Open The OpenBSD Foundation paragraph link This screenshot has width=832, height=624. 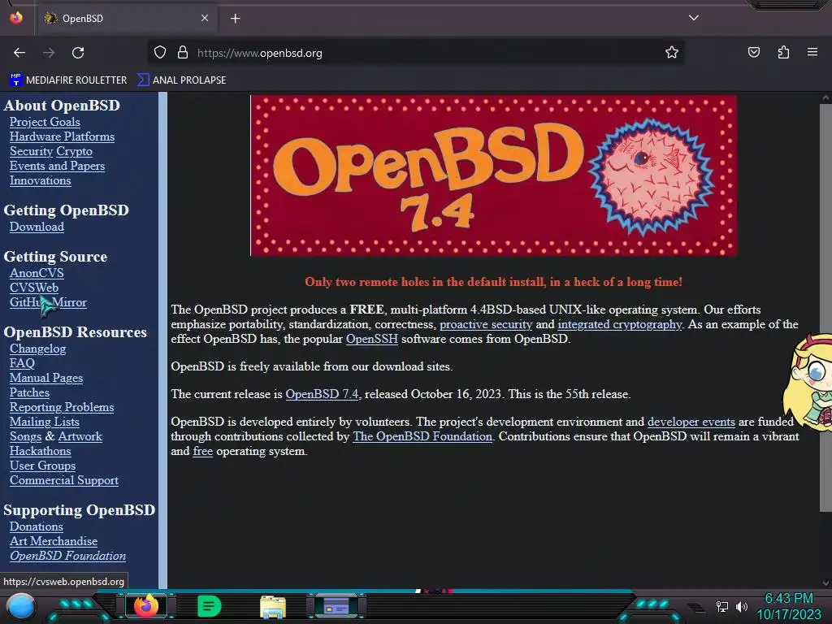(422, 436)
